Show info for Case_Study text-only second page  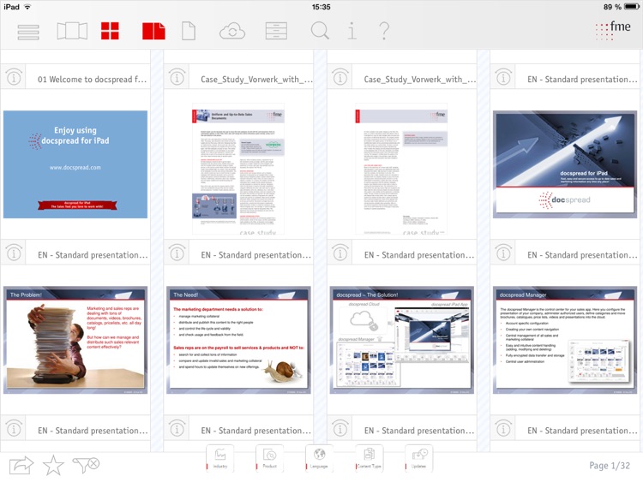[x=340, y=77]
